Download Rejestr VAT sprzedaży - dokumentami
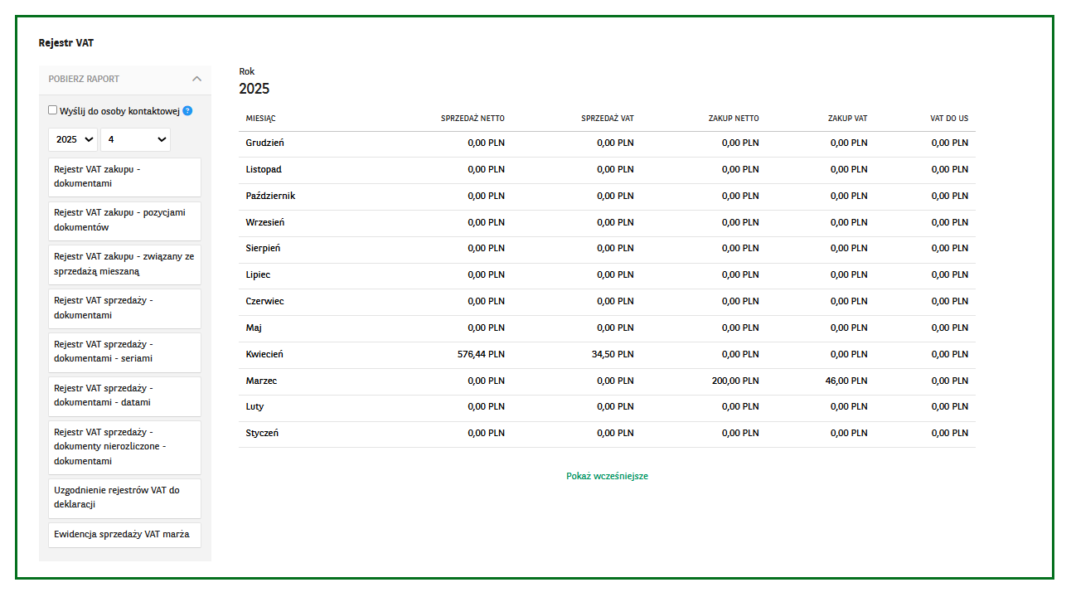 point(125,308)
